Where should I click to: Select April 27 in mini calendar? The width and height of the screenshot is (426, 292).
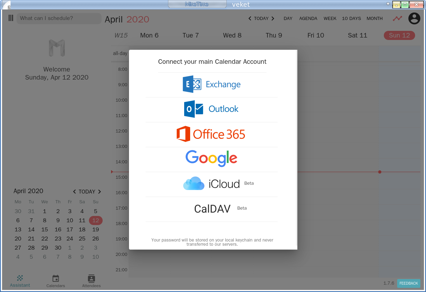click(18, 248)
